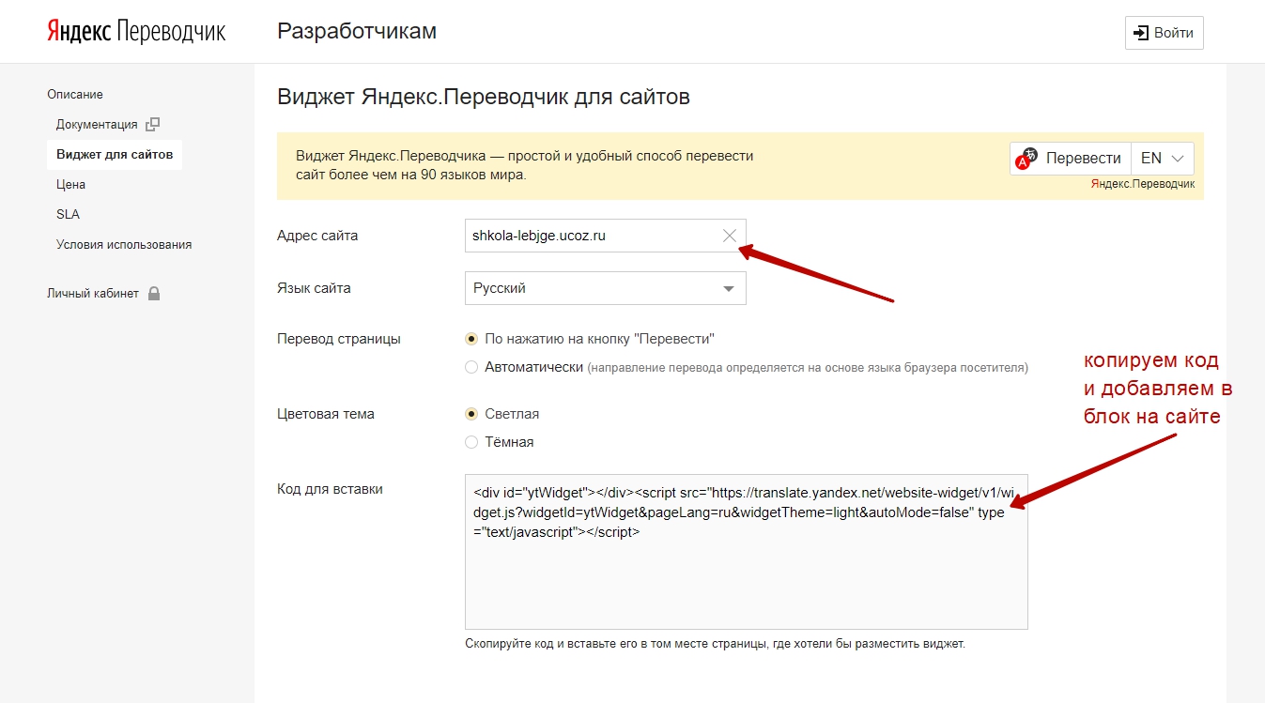The image size is (1265, 703).
Task: Click the label "Цветовая тема"
Action: click(326, 414)
